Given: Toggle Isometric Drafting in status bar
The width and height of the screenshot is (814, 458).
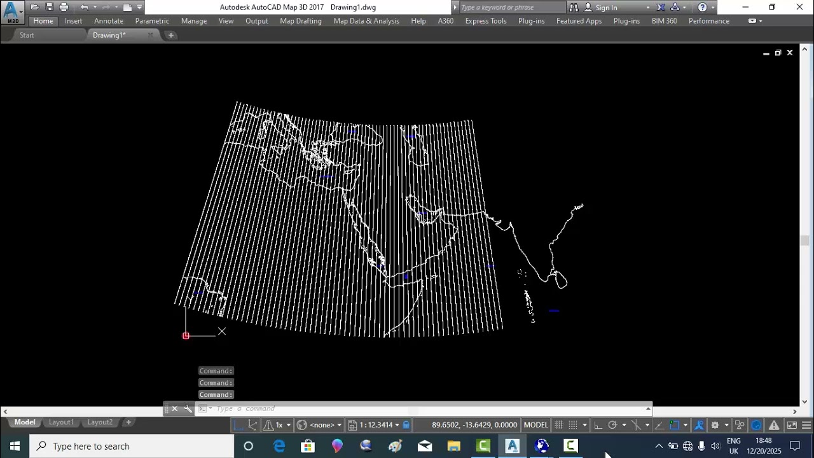Looking at the screenshot, I should click(636, 425).
